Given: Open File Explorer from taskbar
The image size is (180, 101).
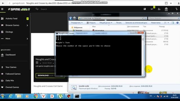Looking at the screenshot, I should pyautogui.click(x=19, y=96).
